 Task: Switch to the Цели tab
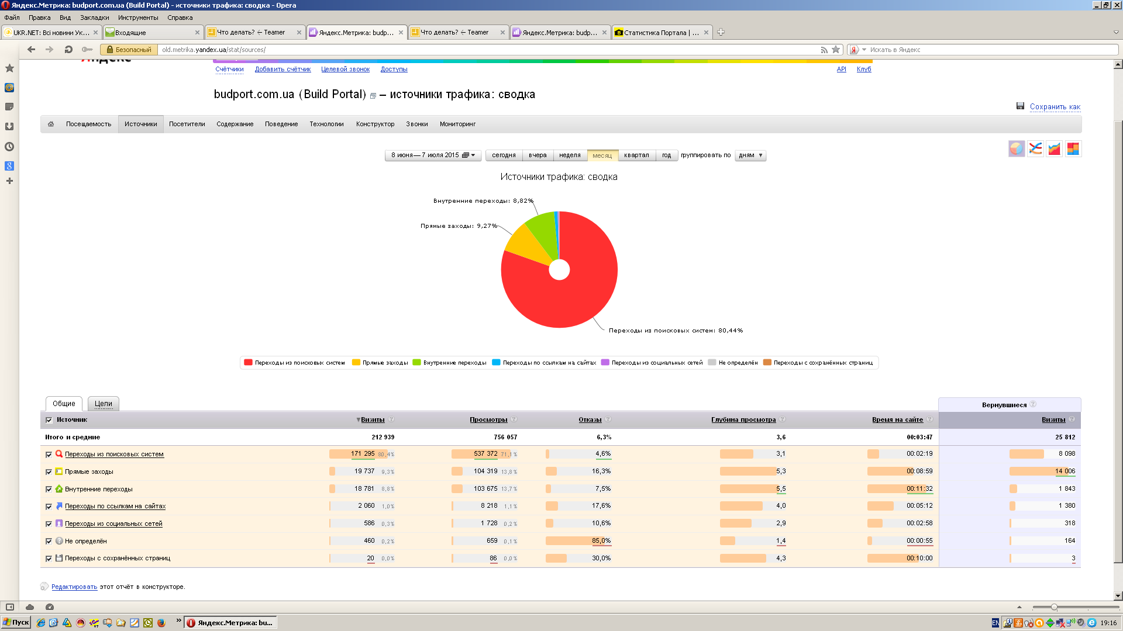click(x=104, y=404)
